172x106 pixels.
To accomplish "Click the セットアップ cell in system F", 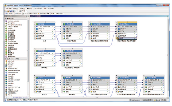I will point(73,60).
